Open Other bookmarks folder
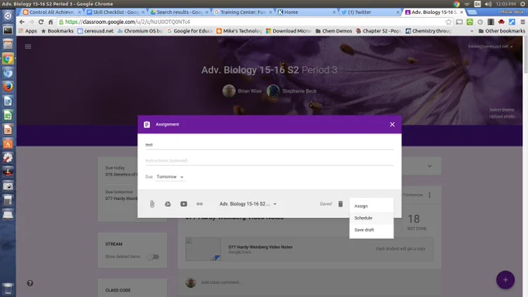 click(502, 31)
